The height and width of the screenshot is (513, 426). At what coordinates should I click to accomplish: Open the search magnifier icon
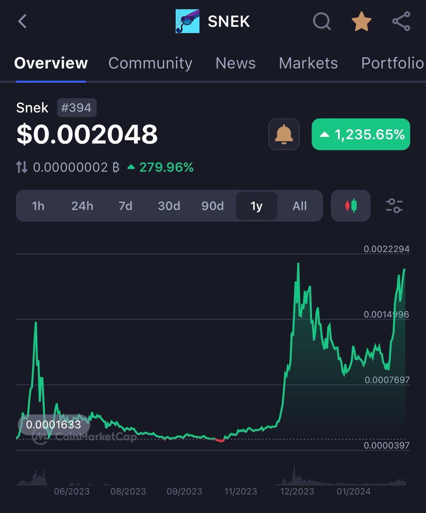point(322,21)
